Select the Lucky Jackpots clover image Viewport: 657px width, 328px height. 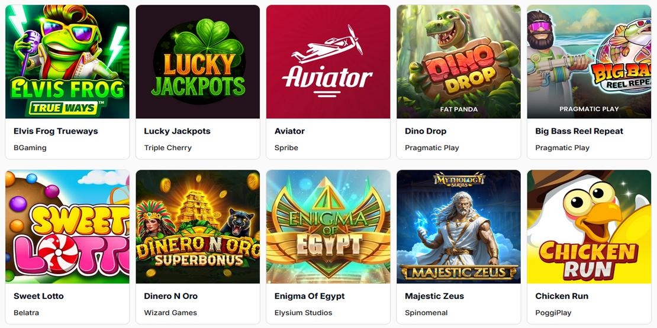coord(198,61)
